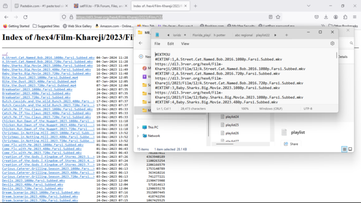This screenshot has width=361, height=203.
Task: Open Firefox extensions puzzle icon
Action: click(345, 17)
